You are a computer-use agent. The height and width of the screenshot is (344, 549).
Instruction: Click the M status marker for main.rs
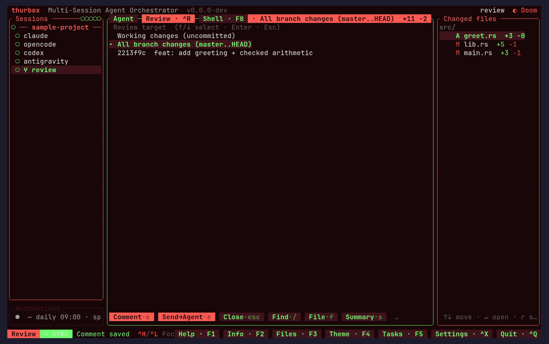457,53
